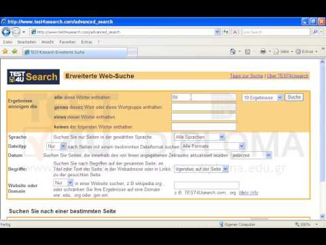Open Favorites Center star icon
This screenshot has width=326, height=245.
tap(5, 52)
